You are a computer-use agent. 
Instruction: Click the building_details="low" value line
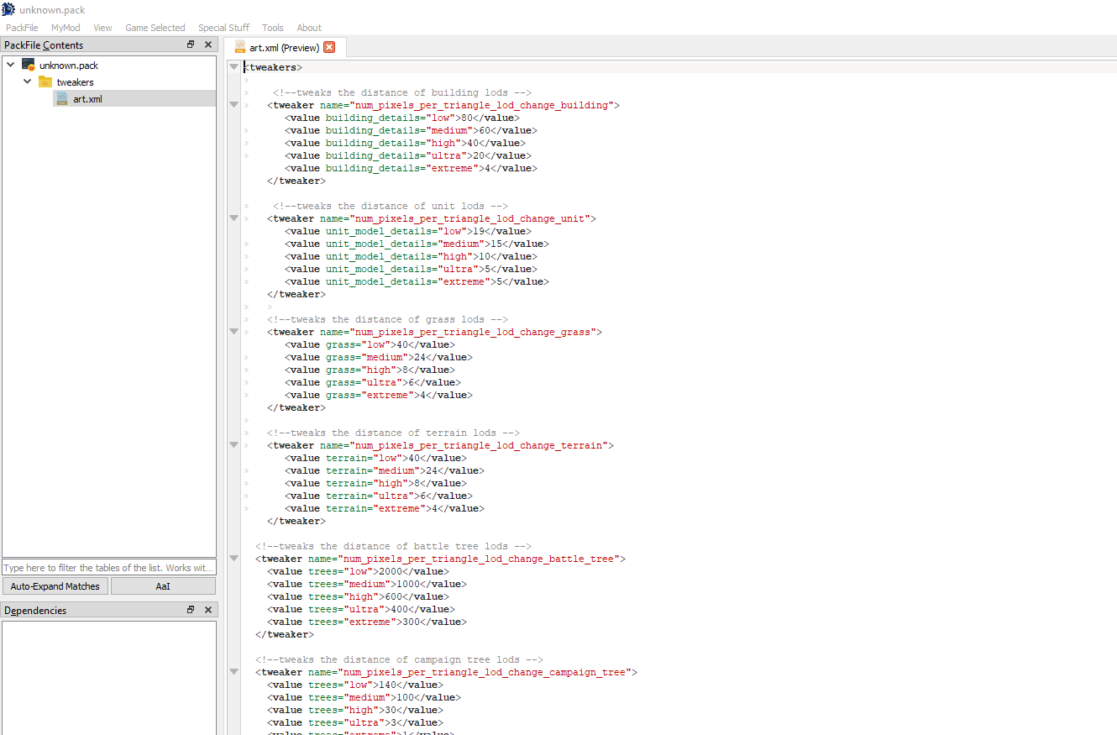tap(401, 118)
